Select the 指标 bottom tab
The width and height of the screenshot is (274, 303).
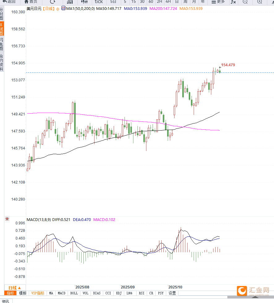coord(11,293)
